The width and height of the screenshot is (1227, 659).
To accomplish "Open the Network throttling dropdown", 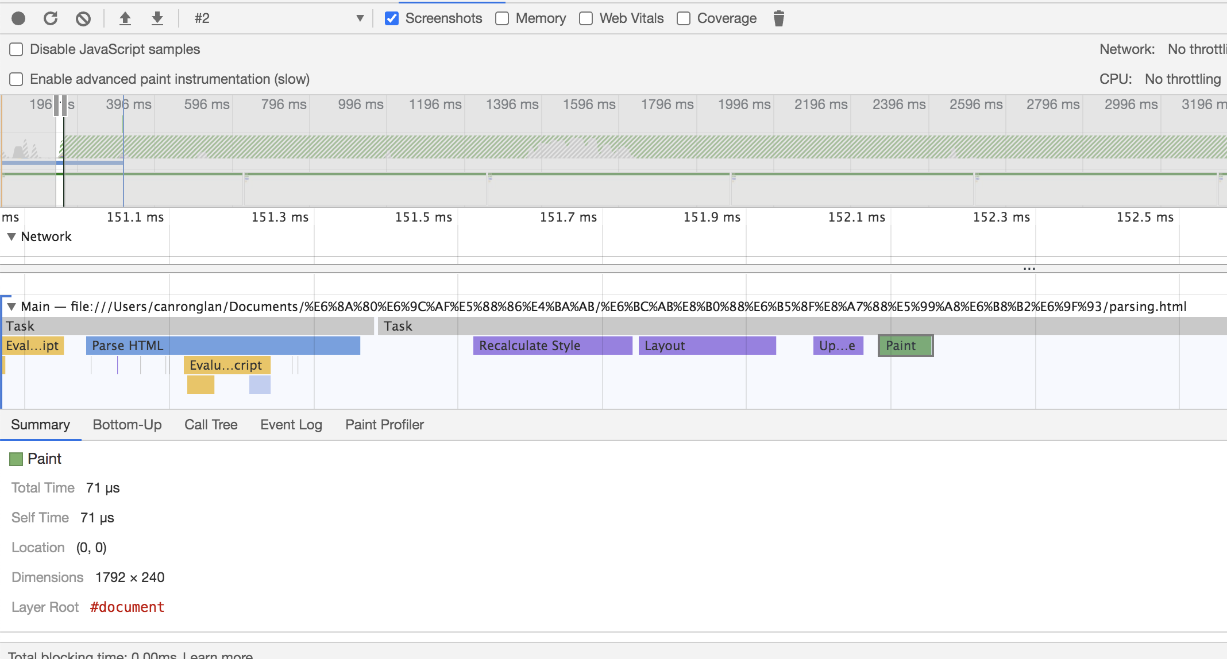I will [x=1197, y=49].
